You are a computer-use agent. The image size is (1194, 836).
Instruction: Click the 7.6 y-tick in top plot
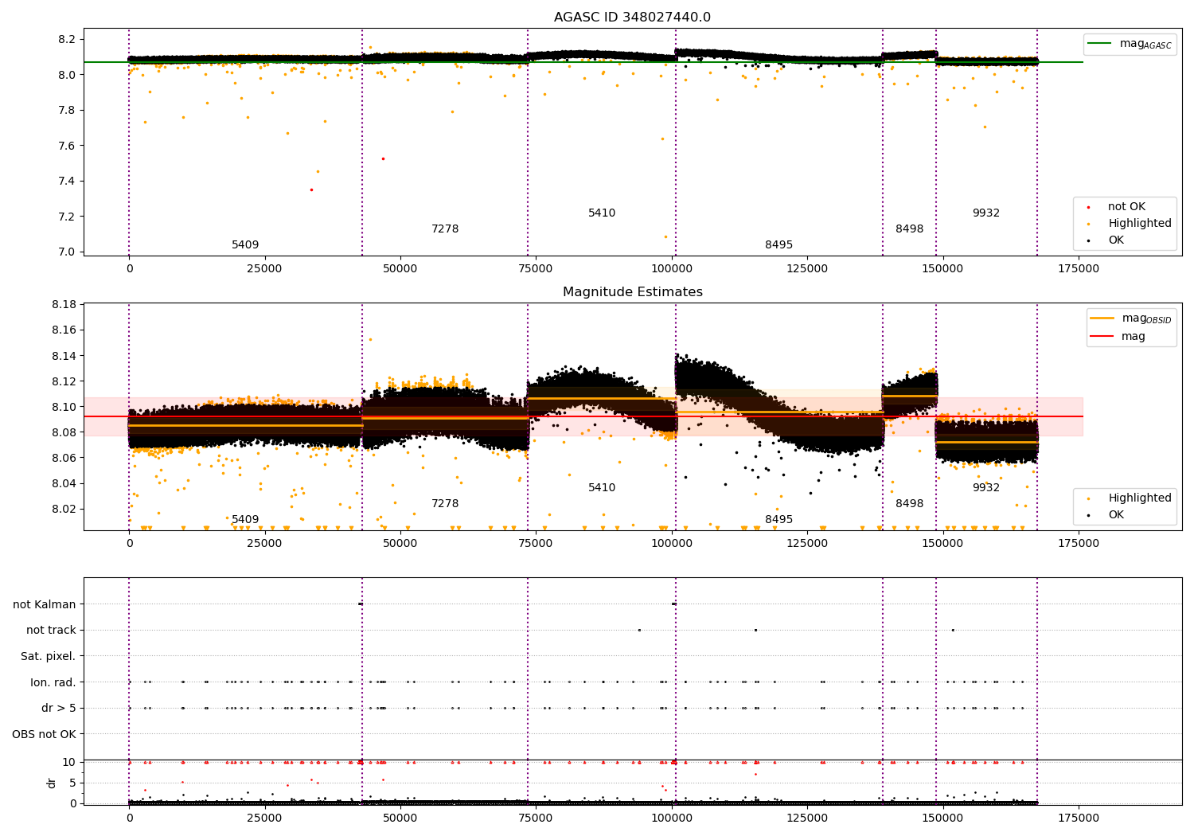[67, 146]
